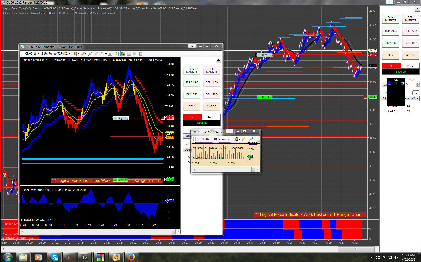Click the blue A icon in CL popup
The image size is (421, 262).
click(x=389, y=83)
